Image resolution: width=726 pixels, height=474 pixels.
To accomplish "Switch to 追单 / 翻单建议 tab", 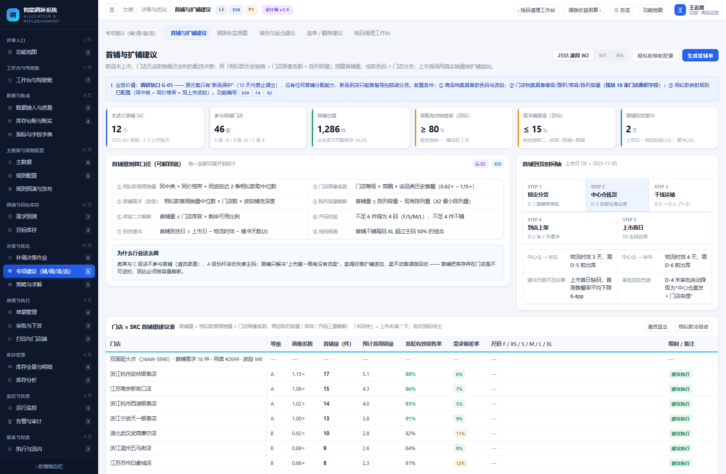I will 325,33.
